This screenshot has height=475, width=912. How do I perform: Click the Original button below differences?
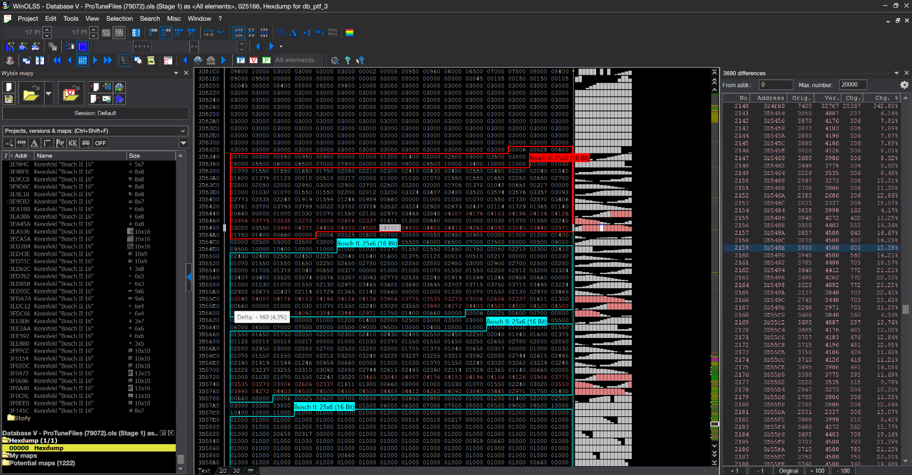click(788, 470)
